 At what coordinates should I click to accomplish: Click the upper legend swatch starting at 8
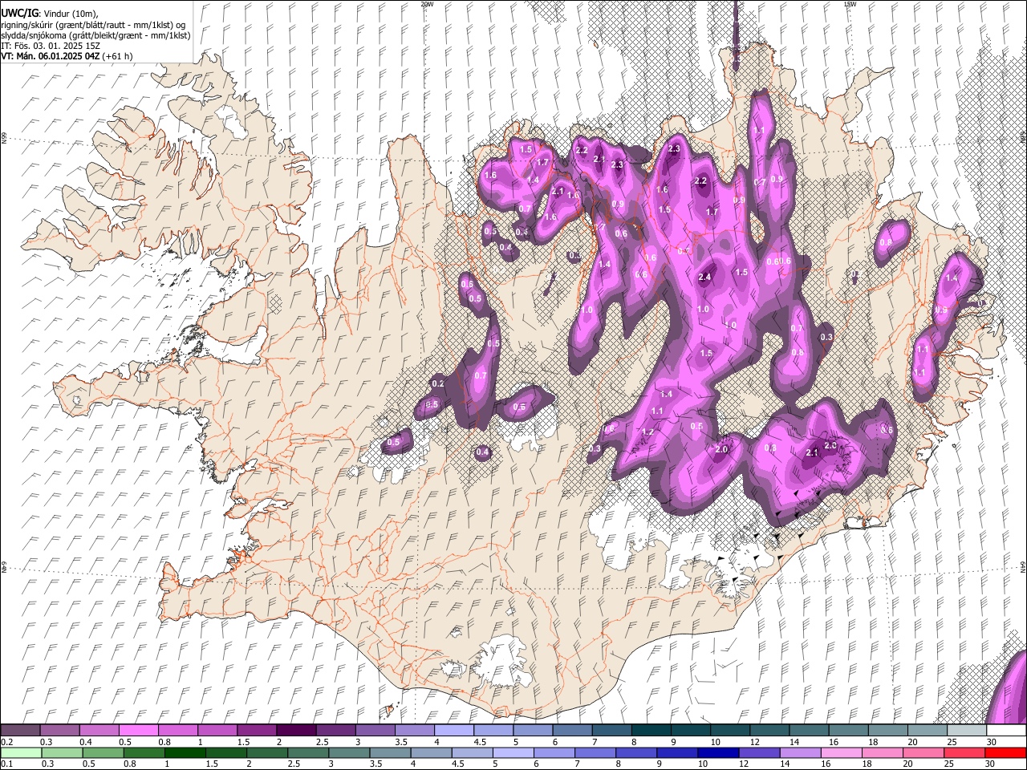[650, 730]
